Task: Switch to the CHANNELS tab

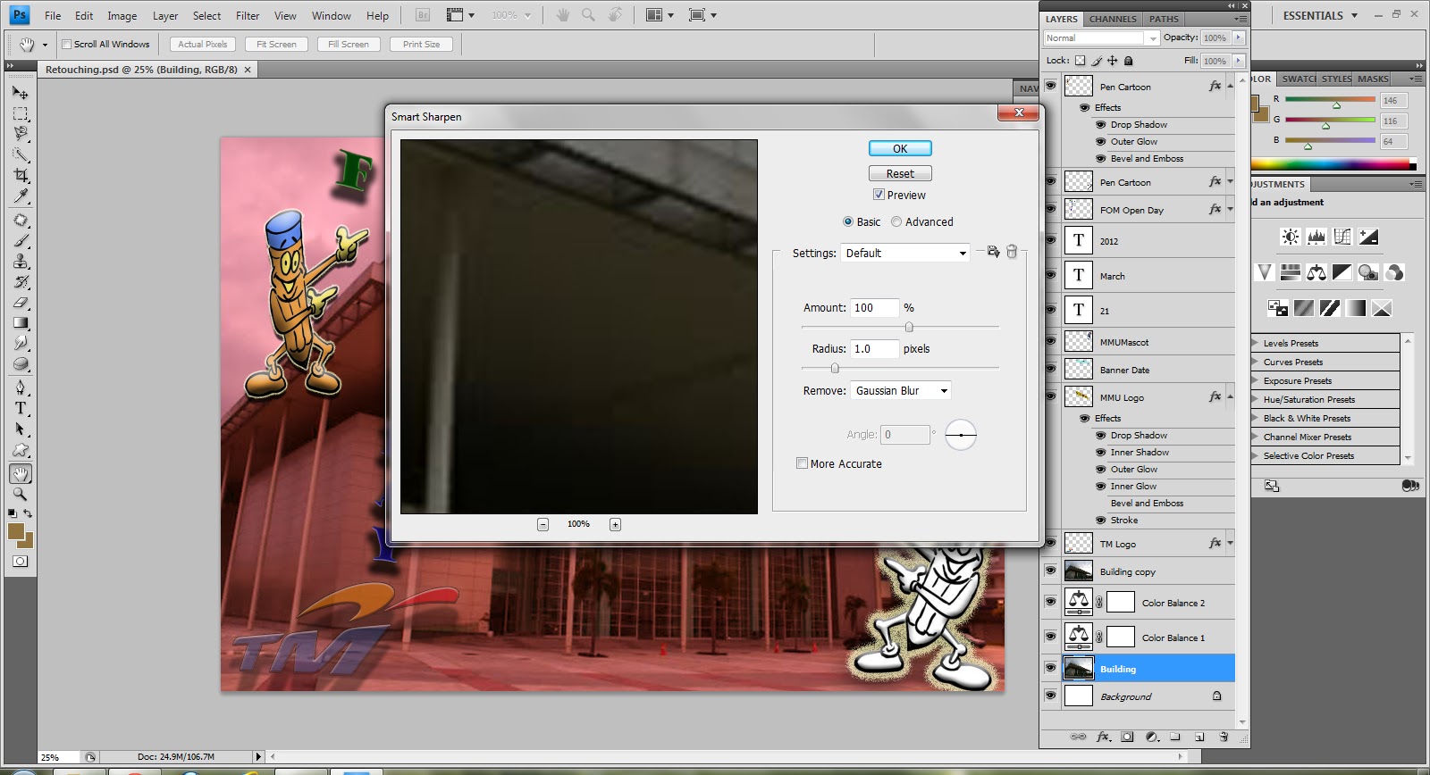Action: [x=1113, y=19]
